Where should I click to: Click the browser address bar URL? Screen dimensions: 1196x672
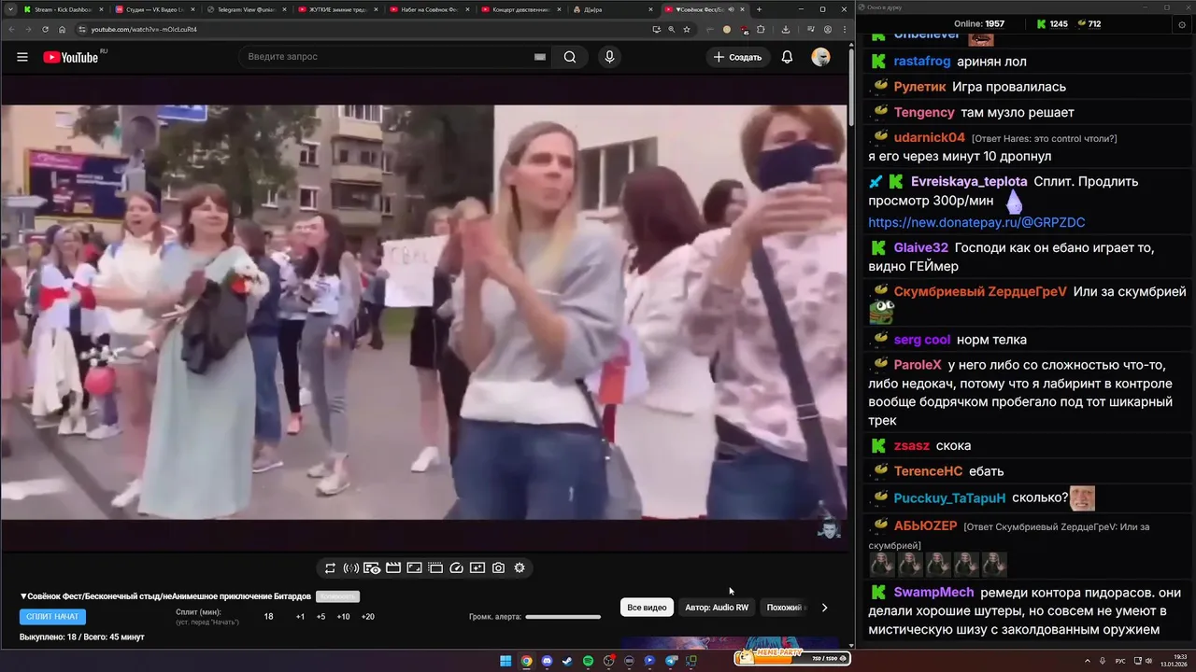(144, 29)
